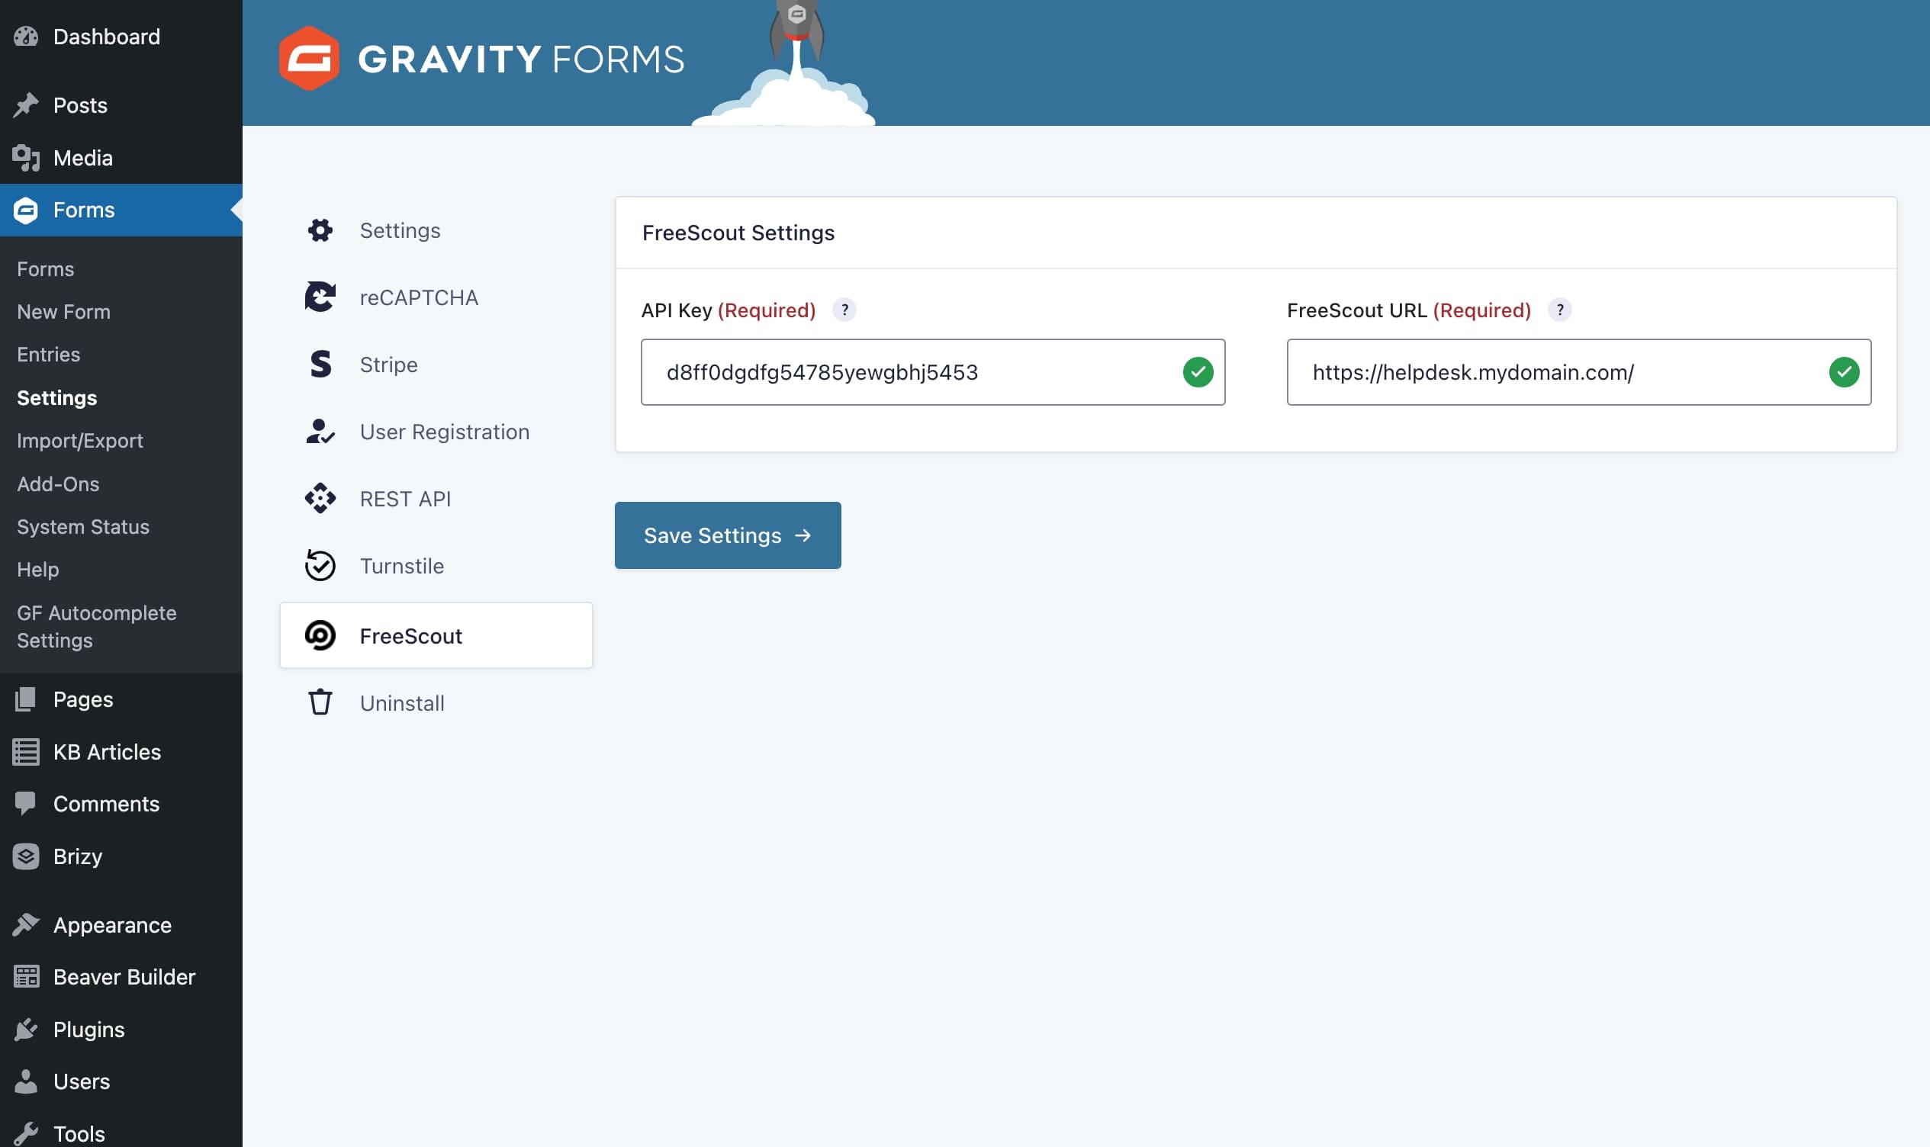Open KB Articles menu
This screenshot has width=1930, height=1147.
point(121,752)
